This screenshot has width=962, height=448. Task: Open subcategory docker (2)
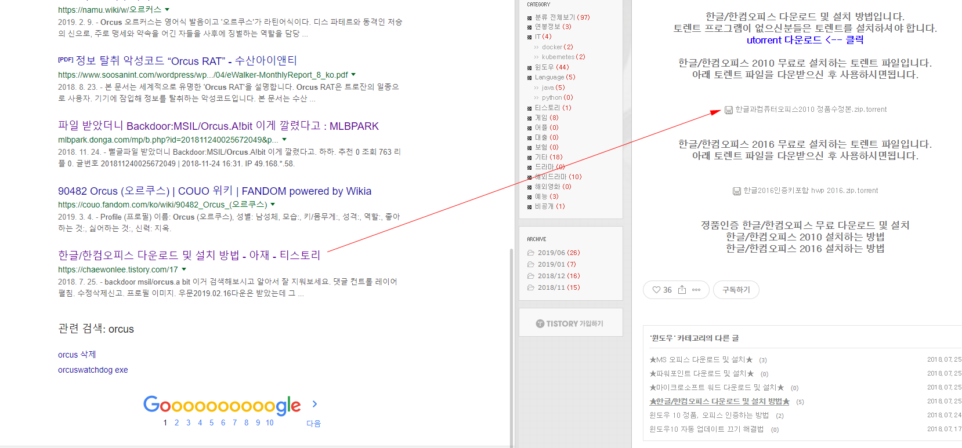click(x=558, y=47)
